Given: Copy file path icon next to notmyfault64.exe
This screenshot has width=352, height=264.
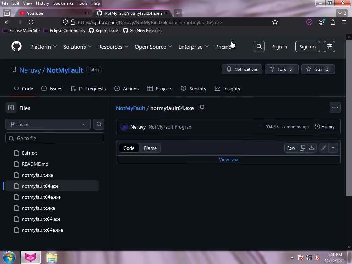Looking at the screenshot, I should pos(201,108).
